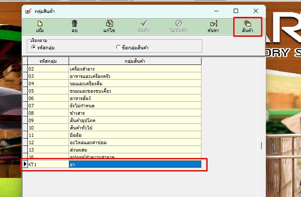Select the ชื่อกลุ่มสินค้า sort radio button
301x197 pixels.
[x=118, y=47]
